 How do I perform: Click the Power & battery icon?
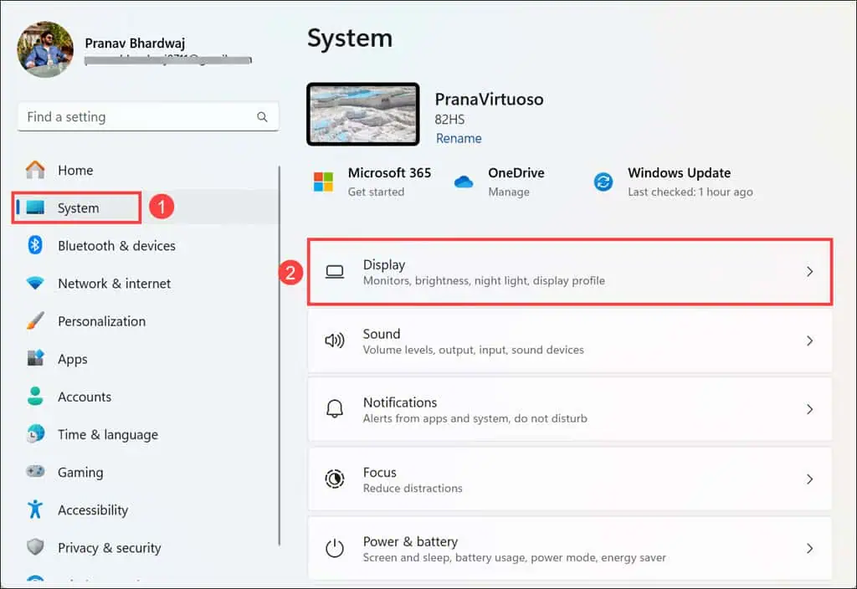(x=335, y=548)
